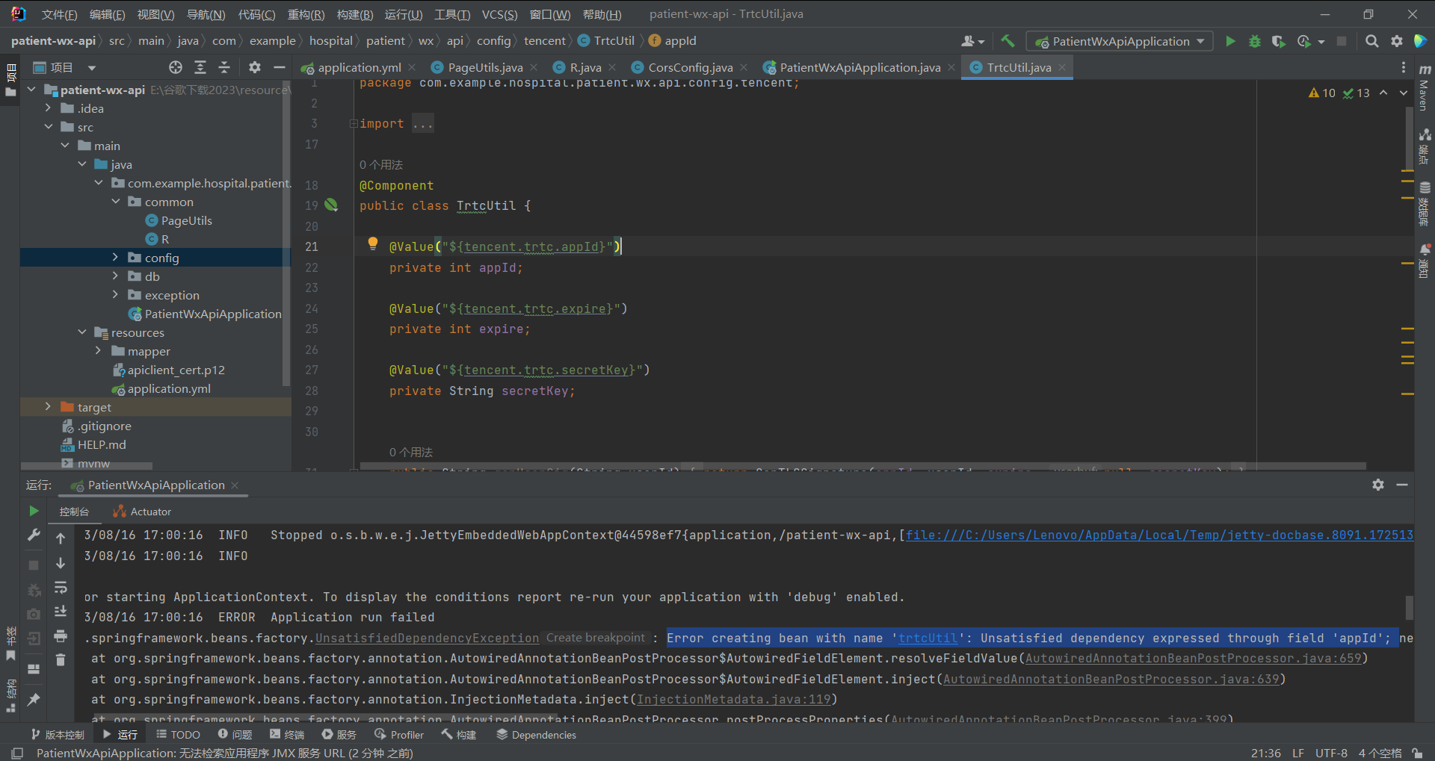Hide project panel minus icon
This screenshot has width=1435, height=761.
[x=280, y=67]
